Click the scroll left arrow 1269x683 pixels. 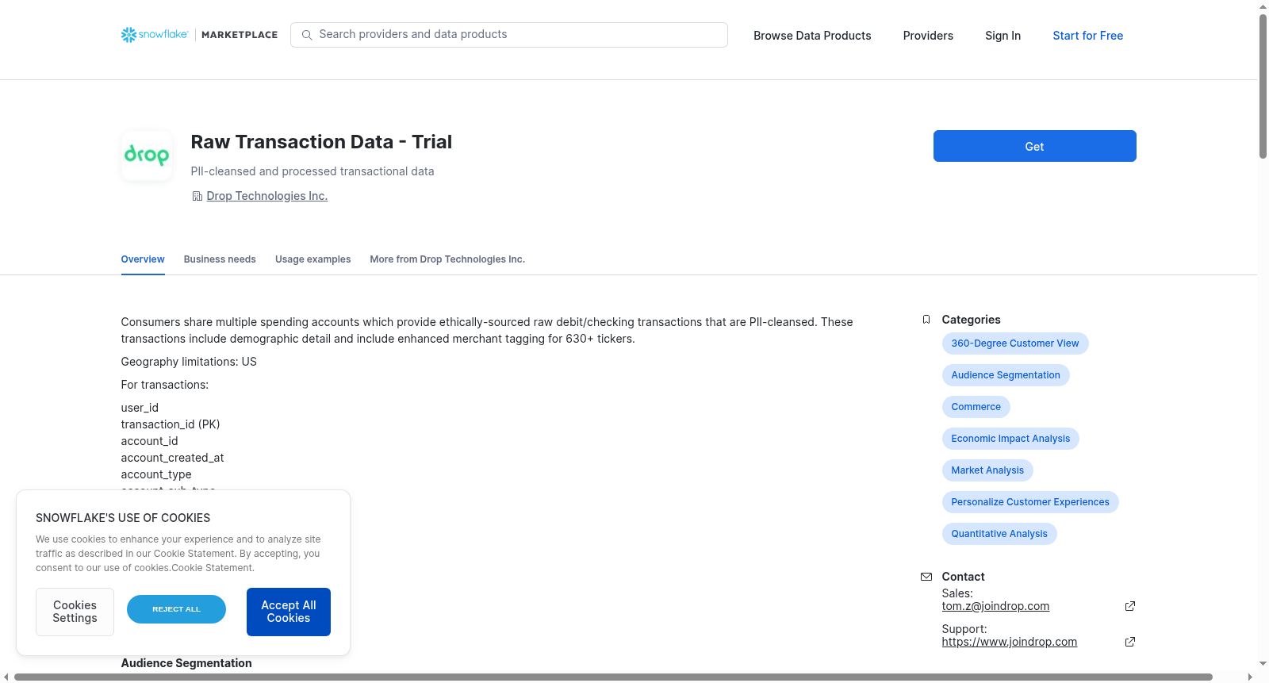6,677
